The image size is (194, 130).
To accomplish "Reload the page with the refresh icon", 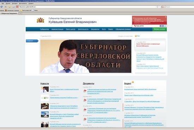I will coord(2,7).
